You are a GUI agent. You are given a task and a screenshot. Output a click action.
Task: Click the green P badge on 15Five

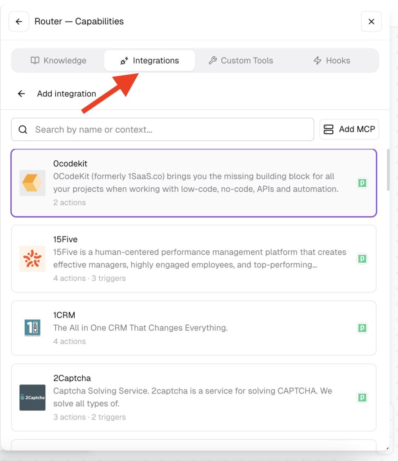362,259
